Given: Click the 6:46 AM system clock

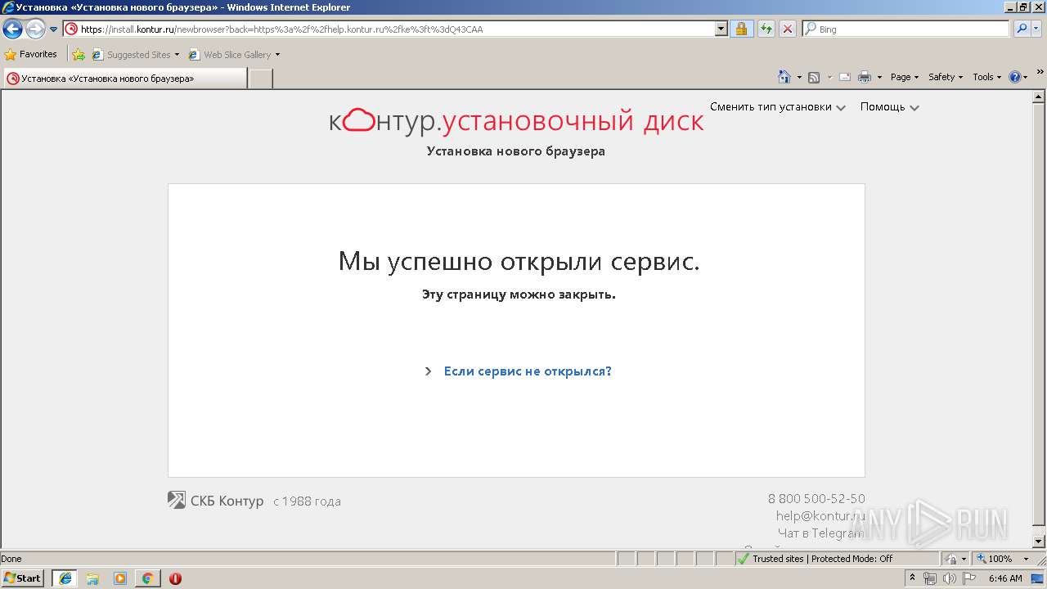Looking at the screenshot, I should coord(1005,578).
